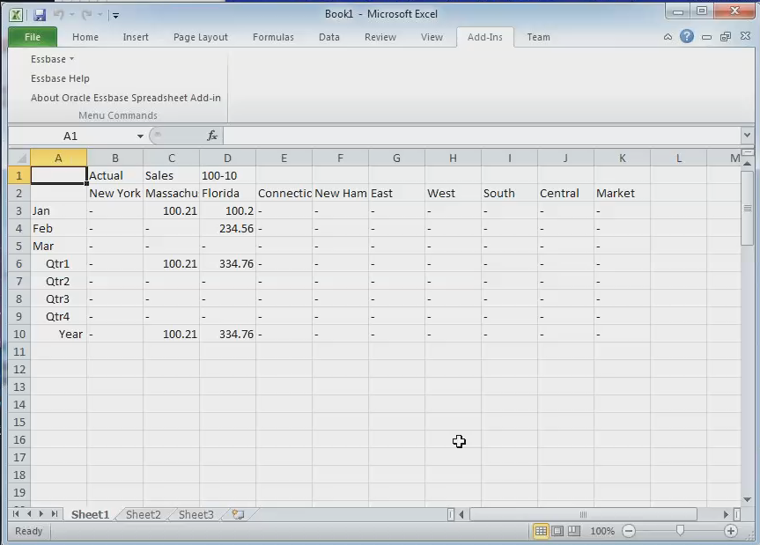Switch to the Home tab
The height and width of the screenshot is (545, 760).
85,37
